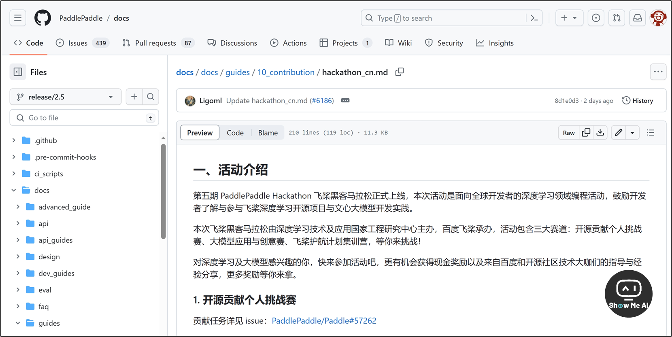Focus the Type to search box
The image size is (672, 337).
[443, 18]
